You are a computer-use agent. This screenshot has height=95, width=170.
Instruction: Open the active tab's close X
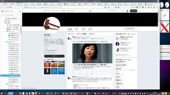tap(21, 4)
